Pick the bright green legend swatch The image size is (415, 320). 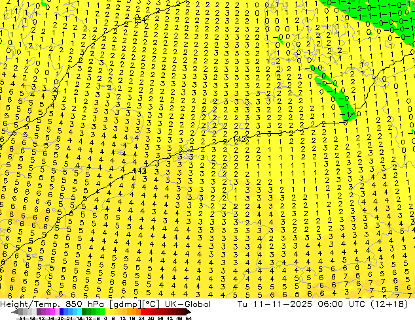(x=102, y=312)
